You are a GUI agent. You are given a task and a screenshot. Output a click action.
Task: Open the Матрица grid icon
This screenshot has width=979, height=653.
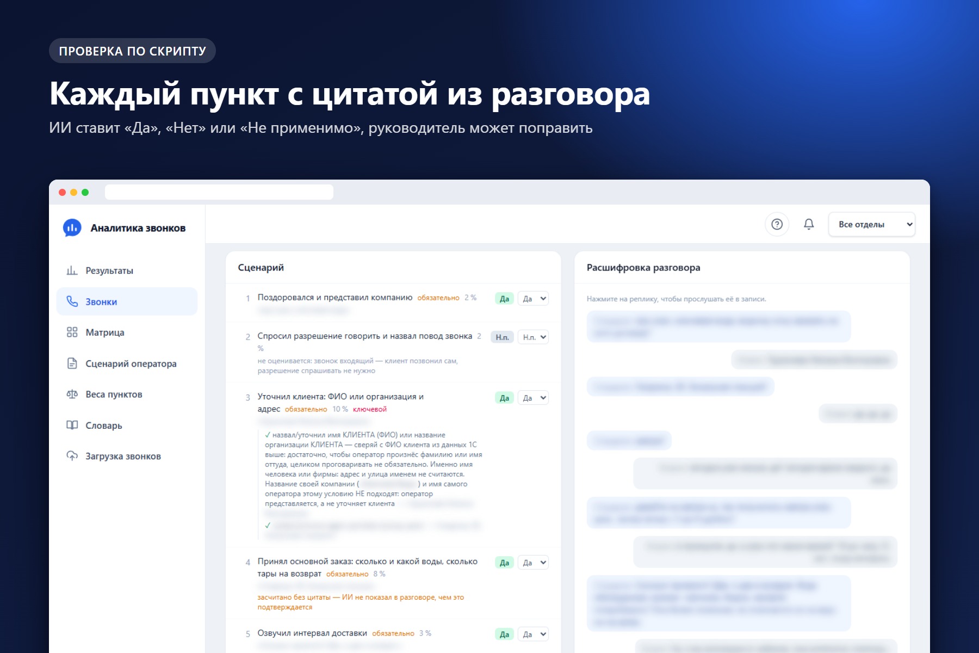pos(72,332)
